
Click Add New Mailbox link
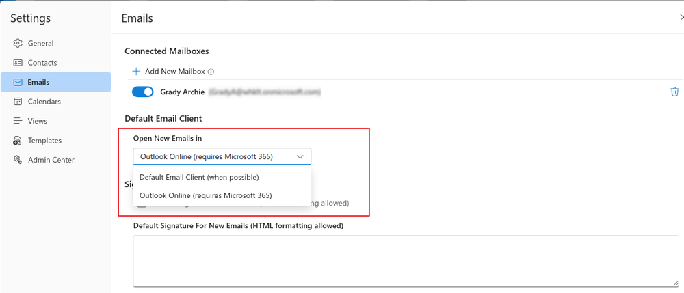[175, 72]
